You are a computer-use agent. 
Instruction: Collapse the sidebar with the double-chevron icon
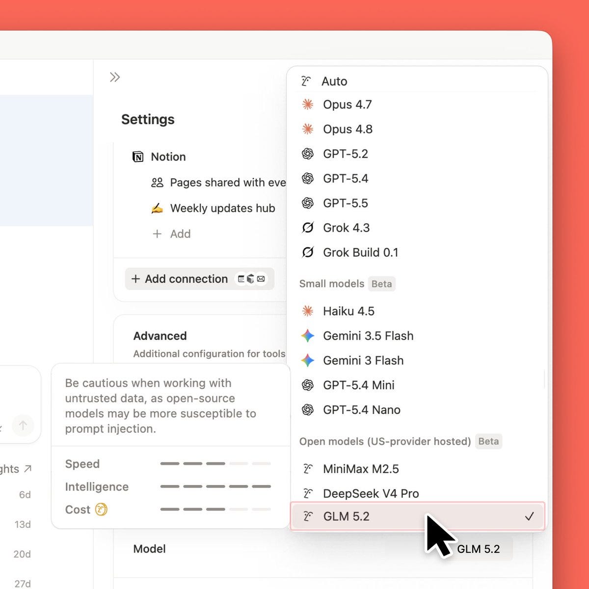tap(115, 77)
